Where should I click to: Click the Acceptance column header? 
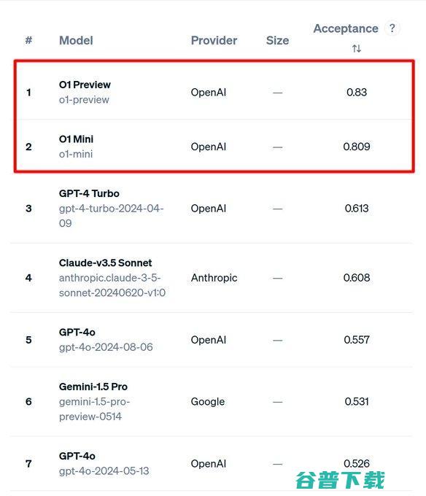point(346,28)
